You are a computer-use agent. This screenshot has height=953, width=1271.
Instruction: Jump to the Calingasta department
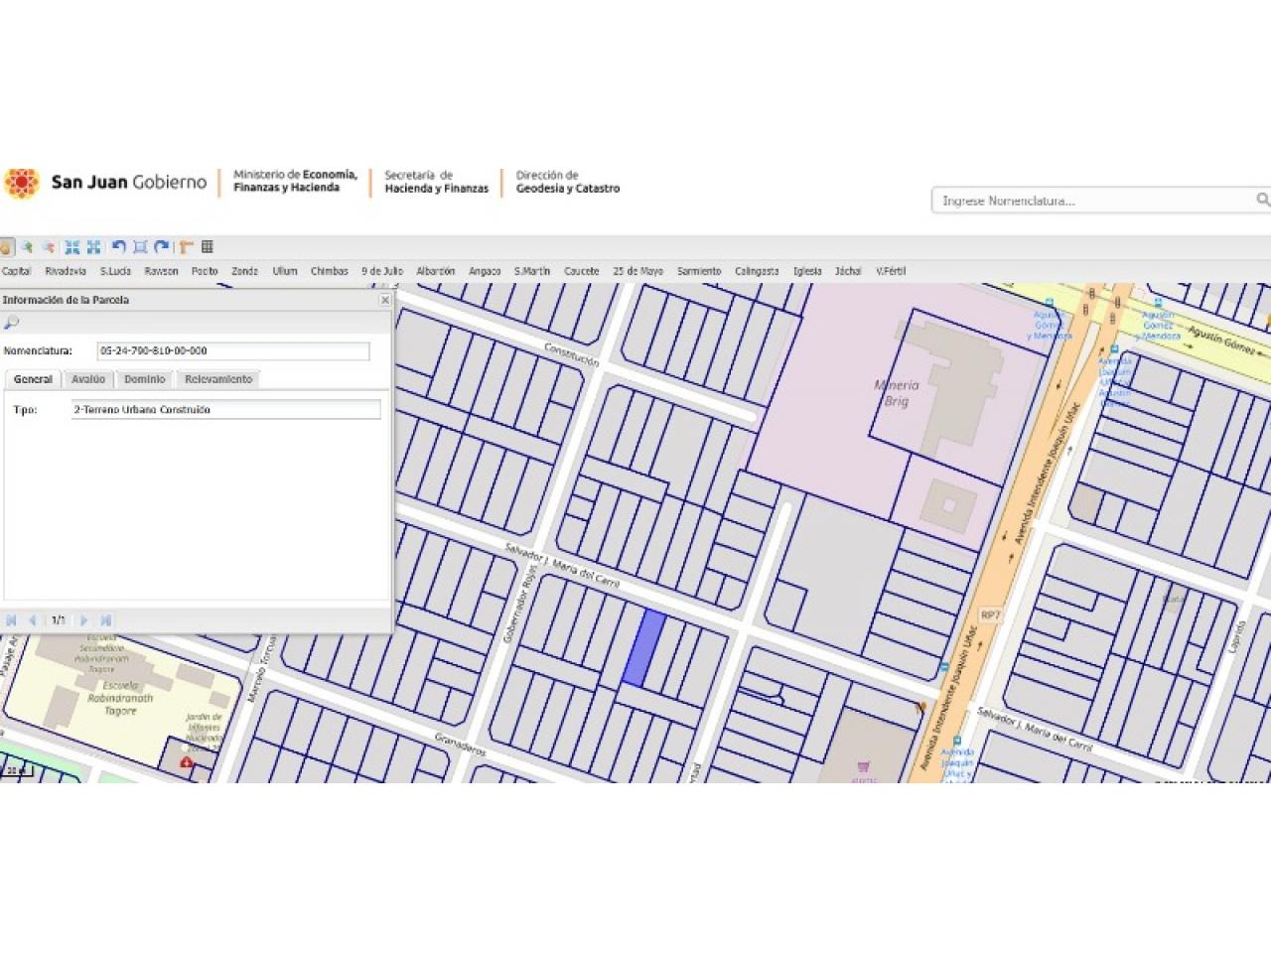(x=757, y=271)
